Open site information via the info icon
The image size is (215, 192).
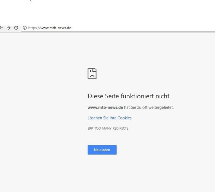coord(25,28)
